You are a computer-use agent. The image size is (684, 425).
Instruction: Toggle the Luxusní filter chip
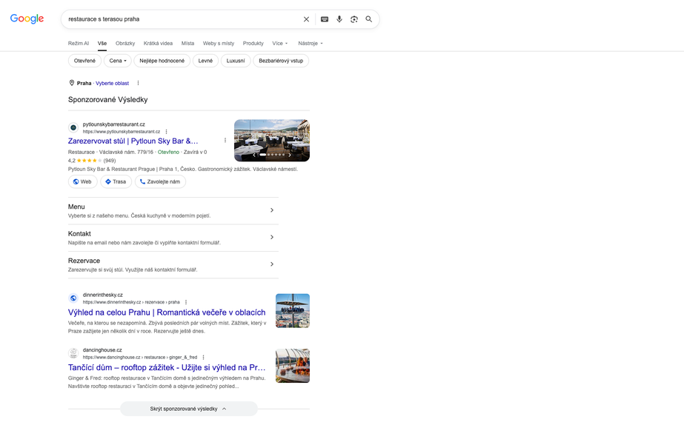(x=236, y=61)
